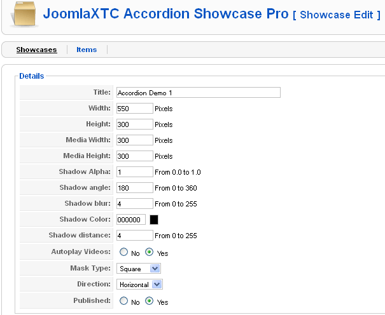Image resolution: width=385 pixels, height=315 pixels.
Task: Click the 'Published:' label
Action: pyautogui.click(x=92, y=300)
